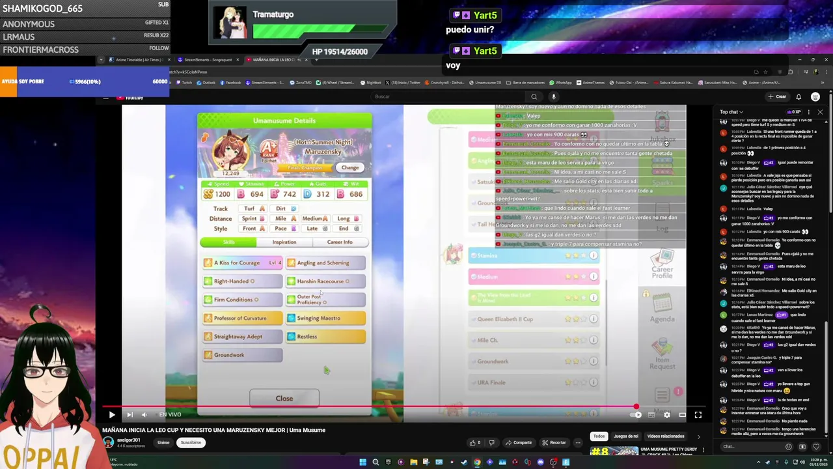
Task: Open Windows taskbar search
Action: coord(376,462)
